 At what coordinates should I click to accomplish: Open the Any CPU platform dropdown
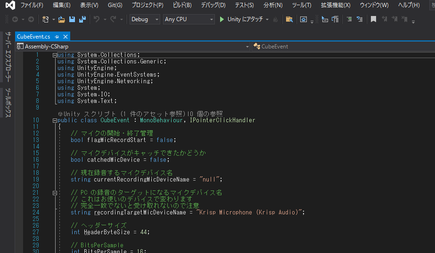pos(189,19)
